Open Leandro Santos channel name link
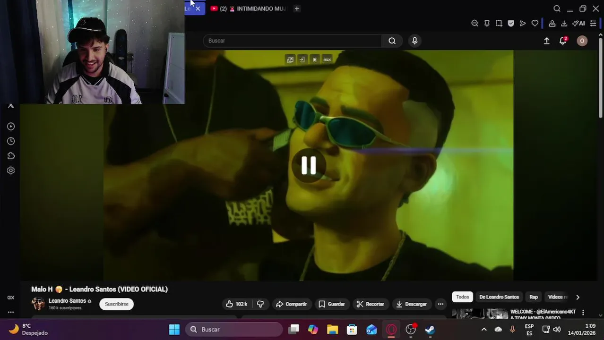The image size is (604, 340). point(67,301)
